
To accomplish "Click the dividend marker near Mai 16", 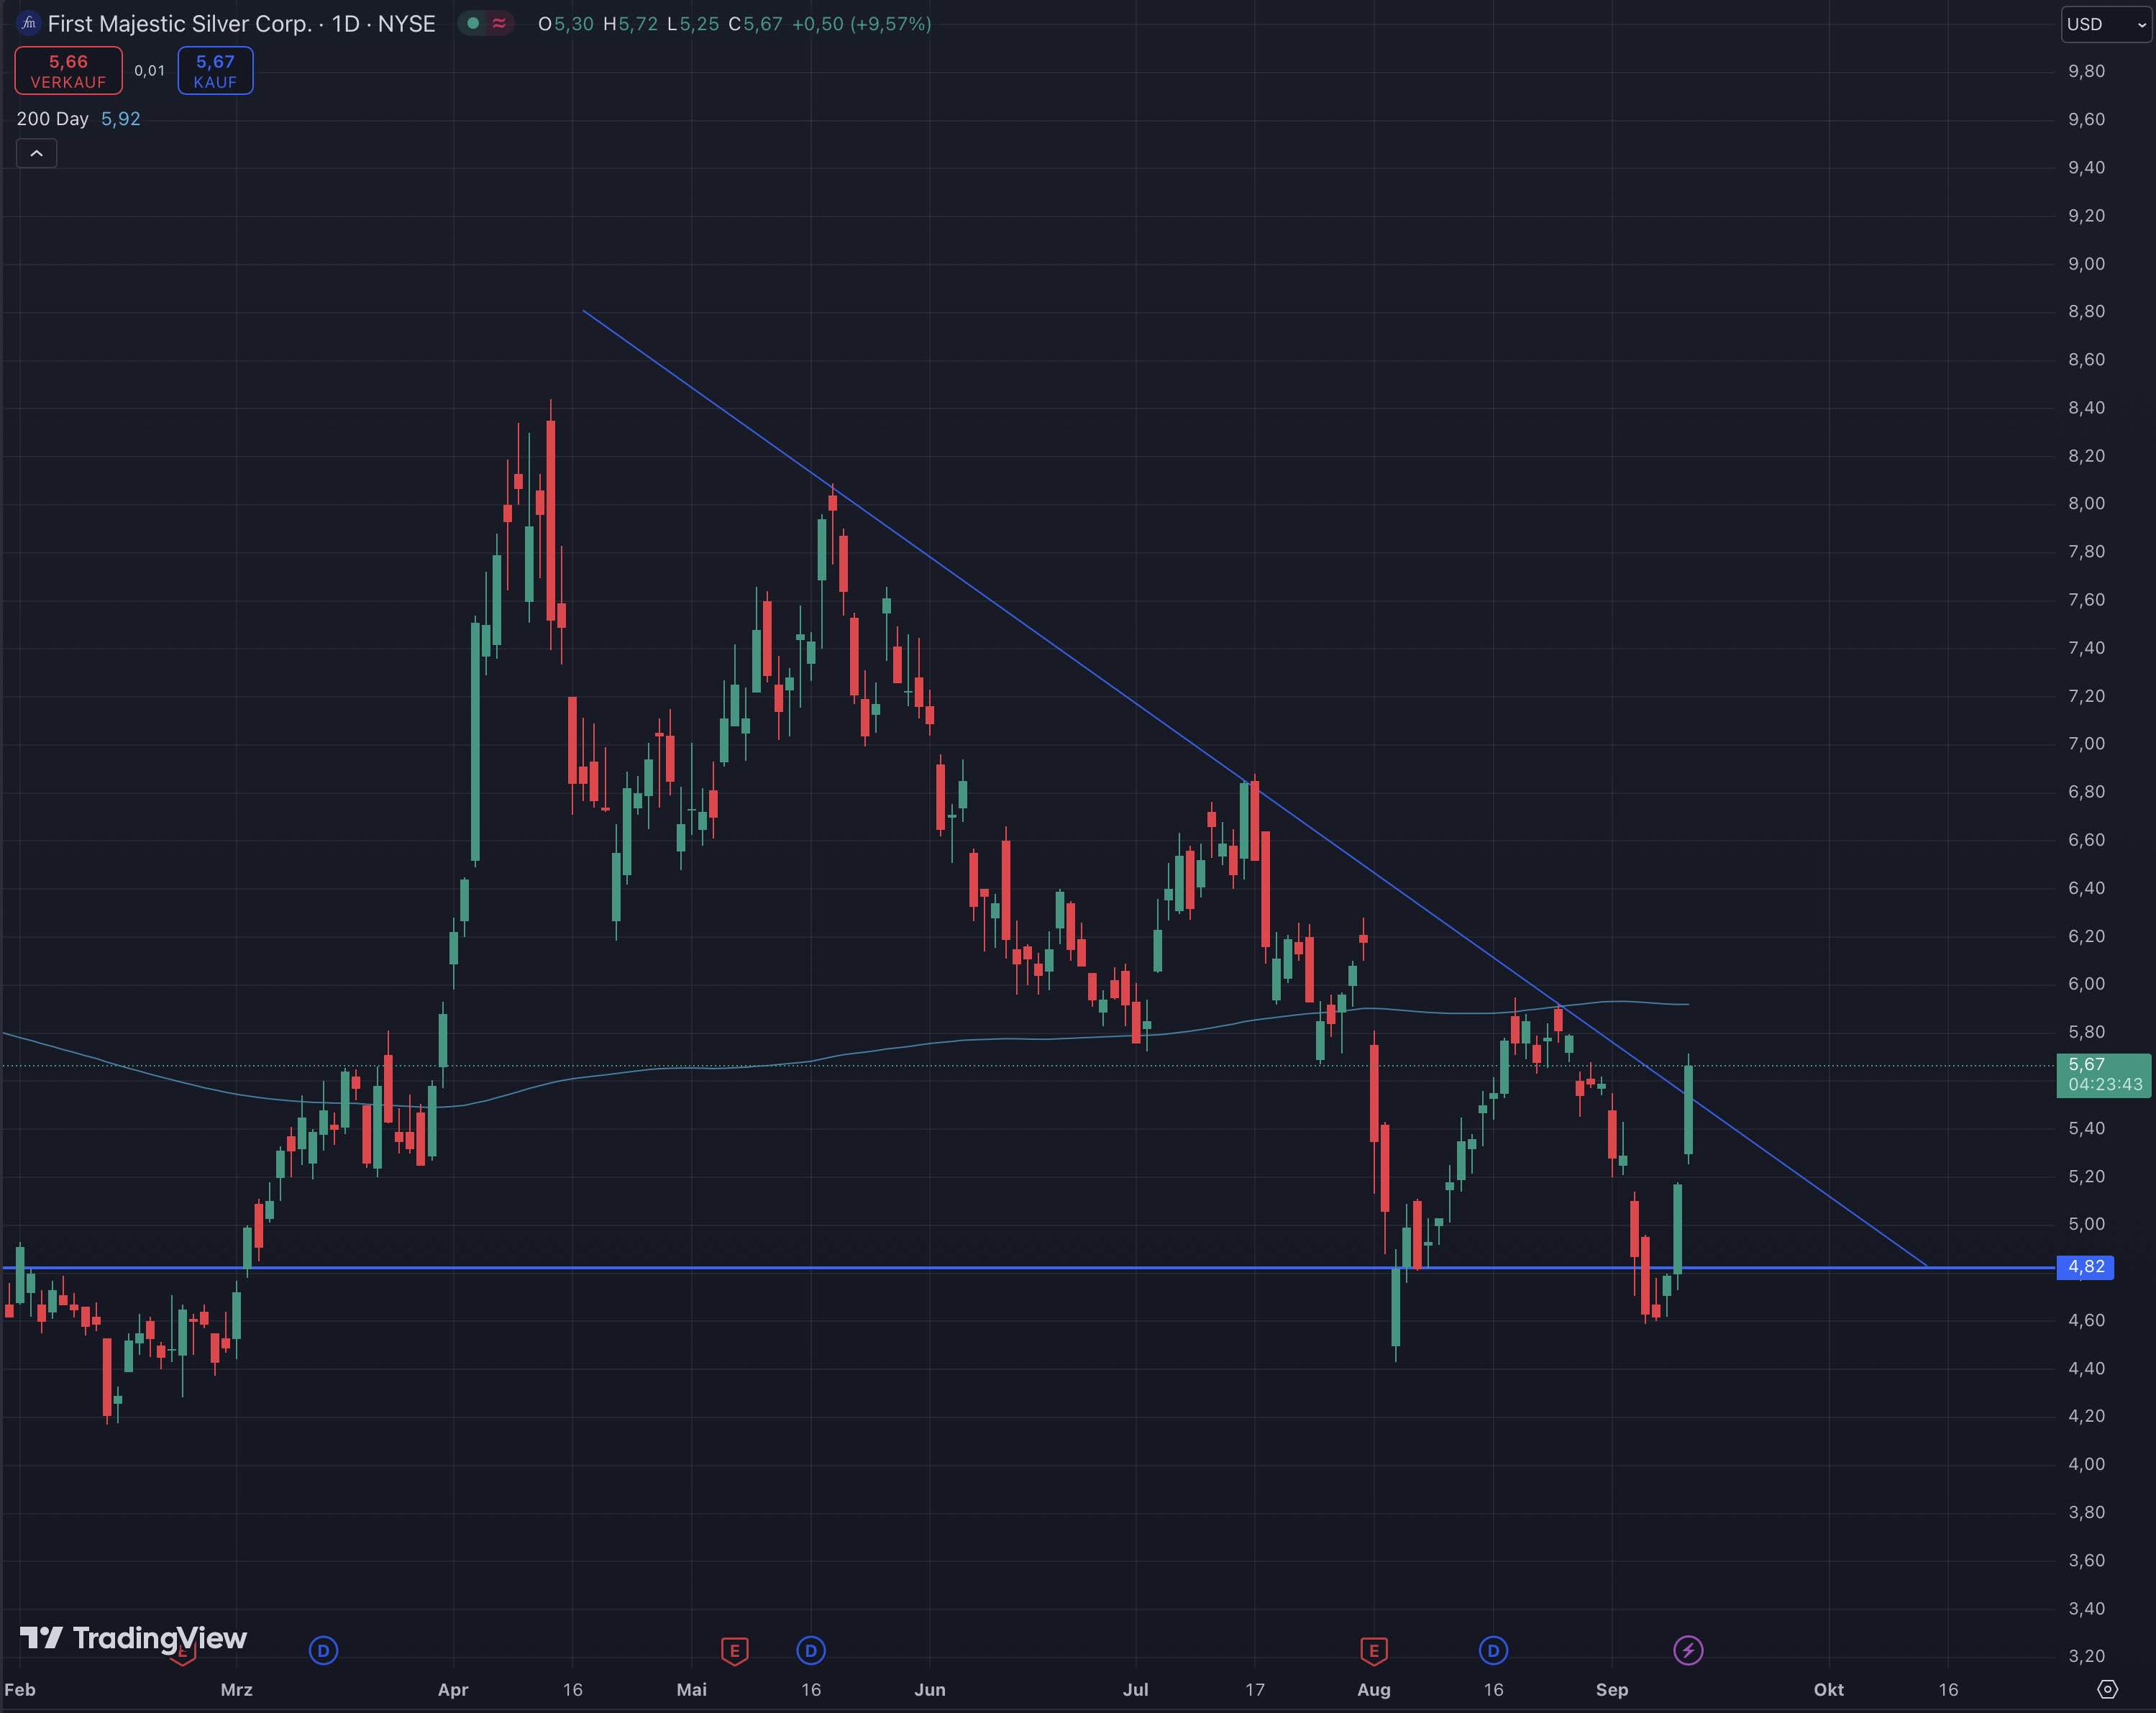I will point(811,1650).
